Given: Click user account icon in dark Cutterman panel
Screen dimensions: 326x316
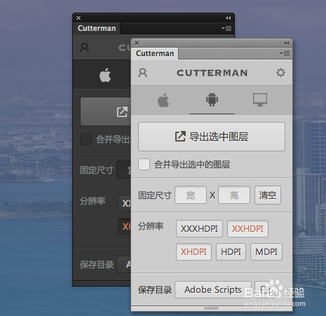Looking at the screenshot, I should point(84,48).
